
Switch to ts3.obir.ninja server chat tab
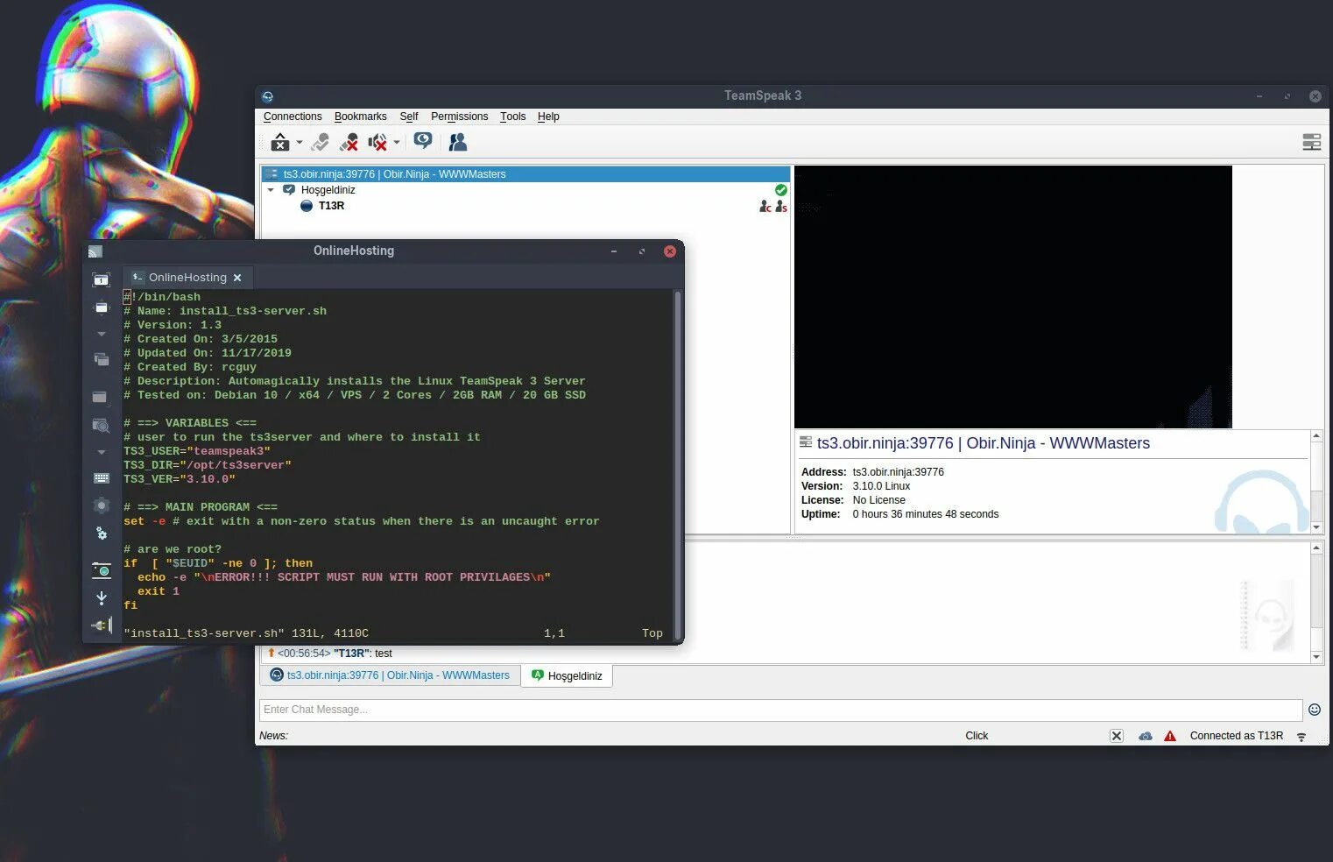[x=390, y=675]
